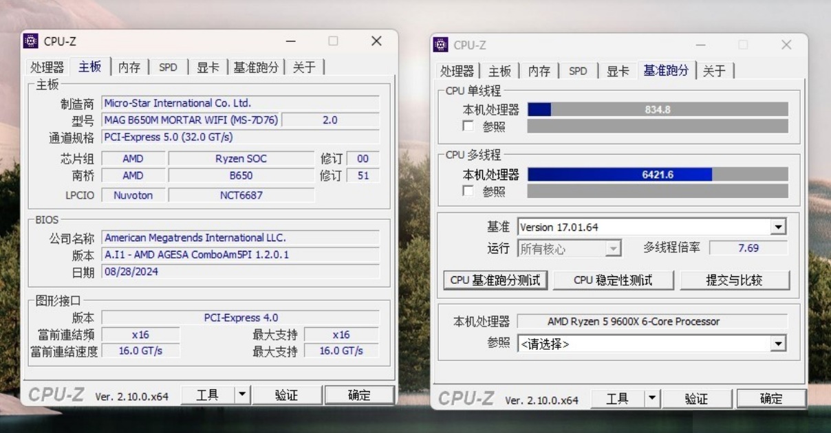
Task: Click 工具 button in left window
Action: click(208, 395)
